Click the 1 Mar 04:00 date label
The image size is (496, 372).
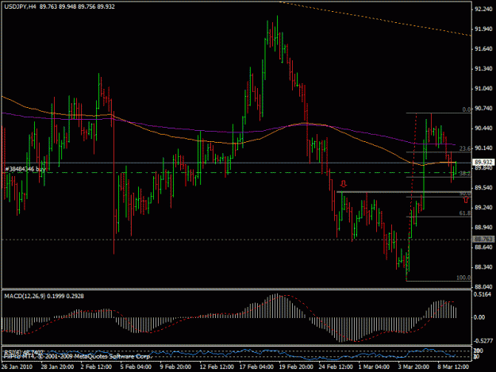coord(374,366)
